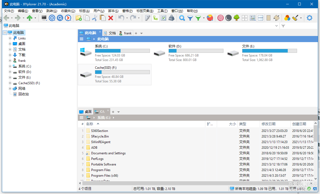Toggle the Mini Tree with the tree icon
The height and width of the screenshot is (194, 320).
[x=236, y=18]
